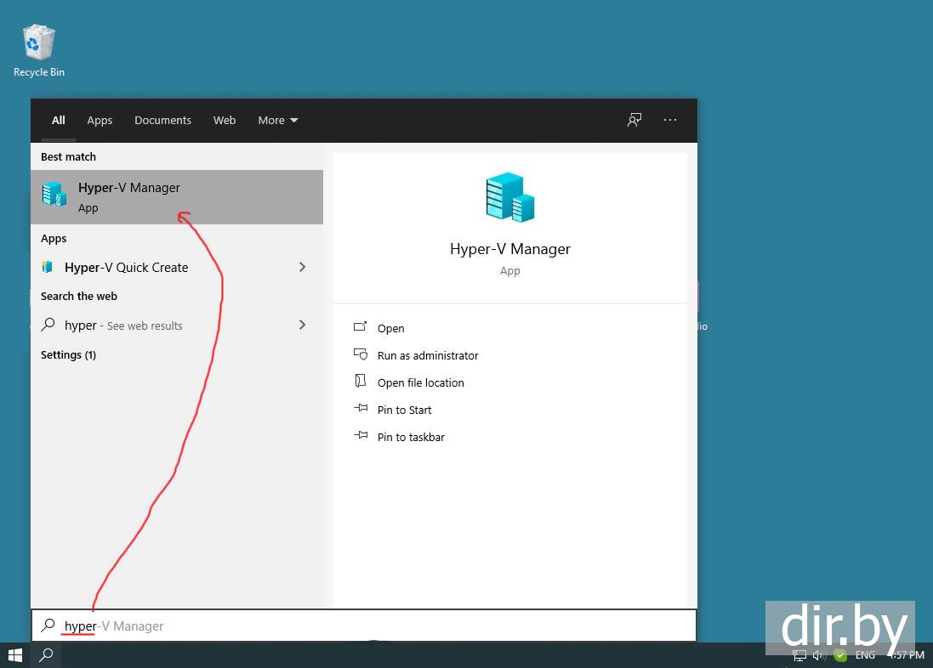Click the network tray icon
The image size is (933, 668).
[799, 655]
